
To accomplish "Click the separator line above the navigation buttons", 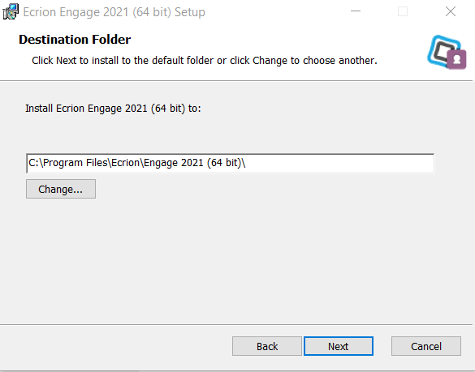I will 236,324.
